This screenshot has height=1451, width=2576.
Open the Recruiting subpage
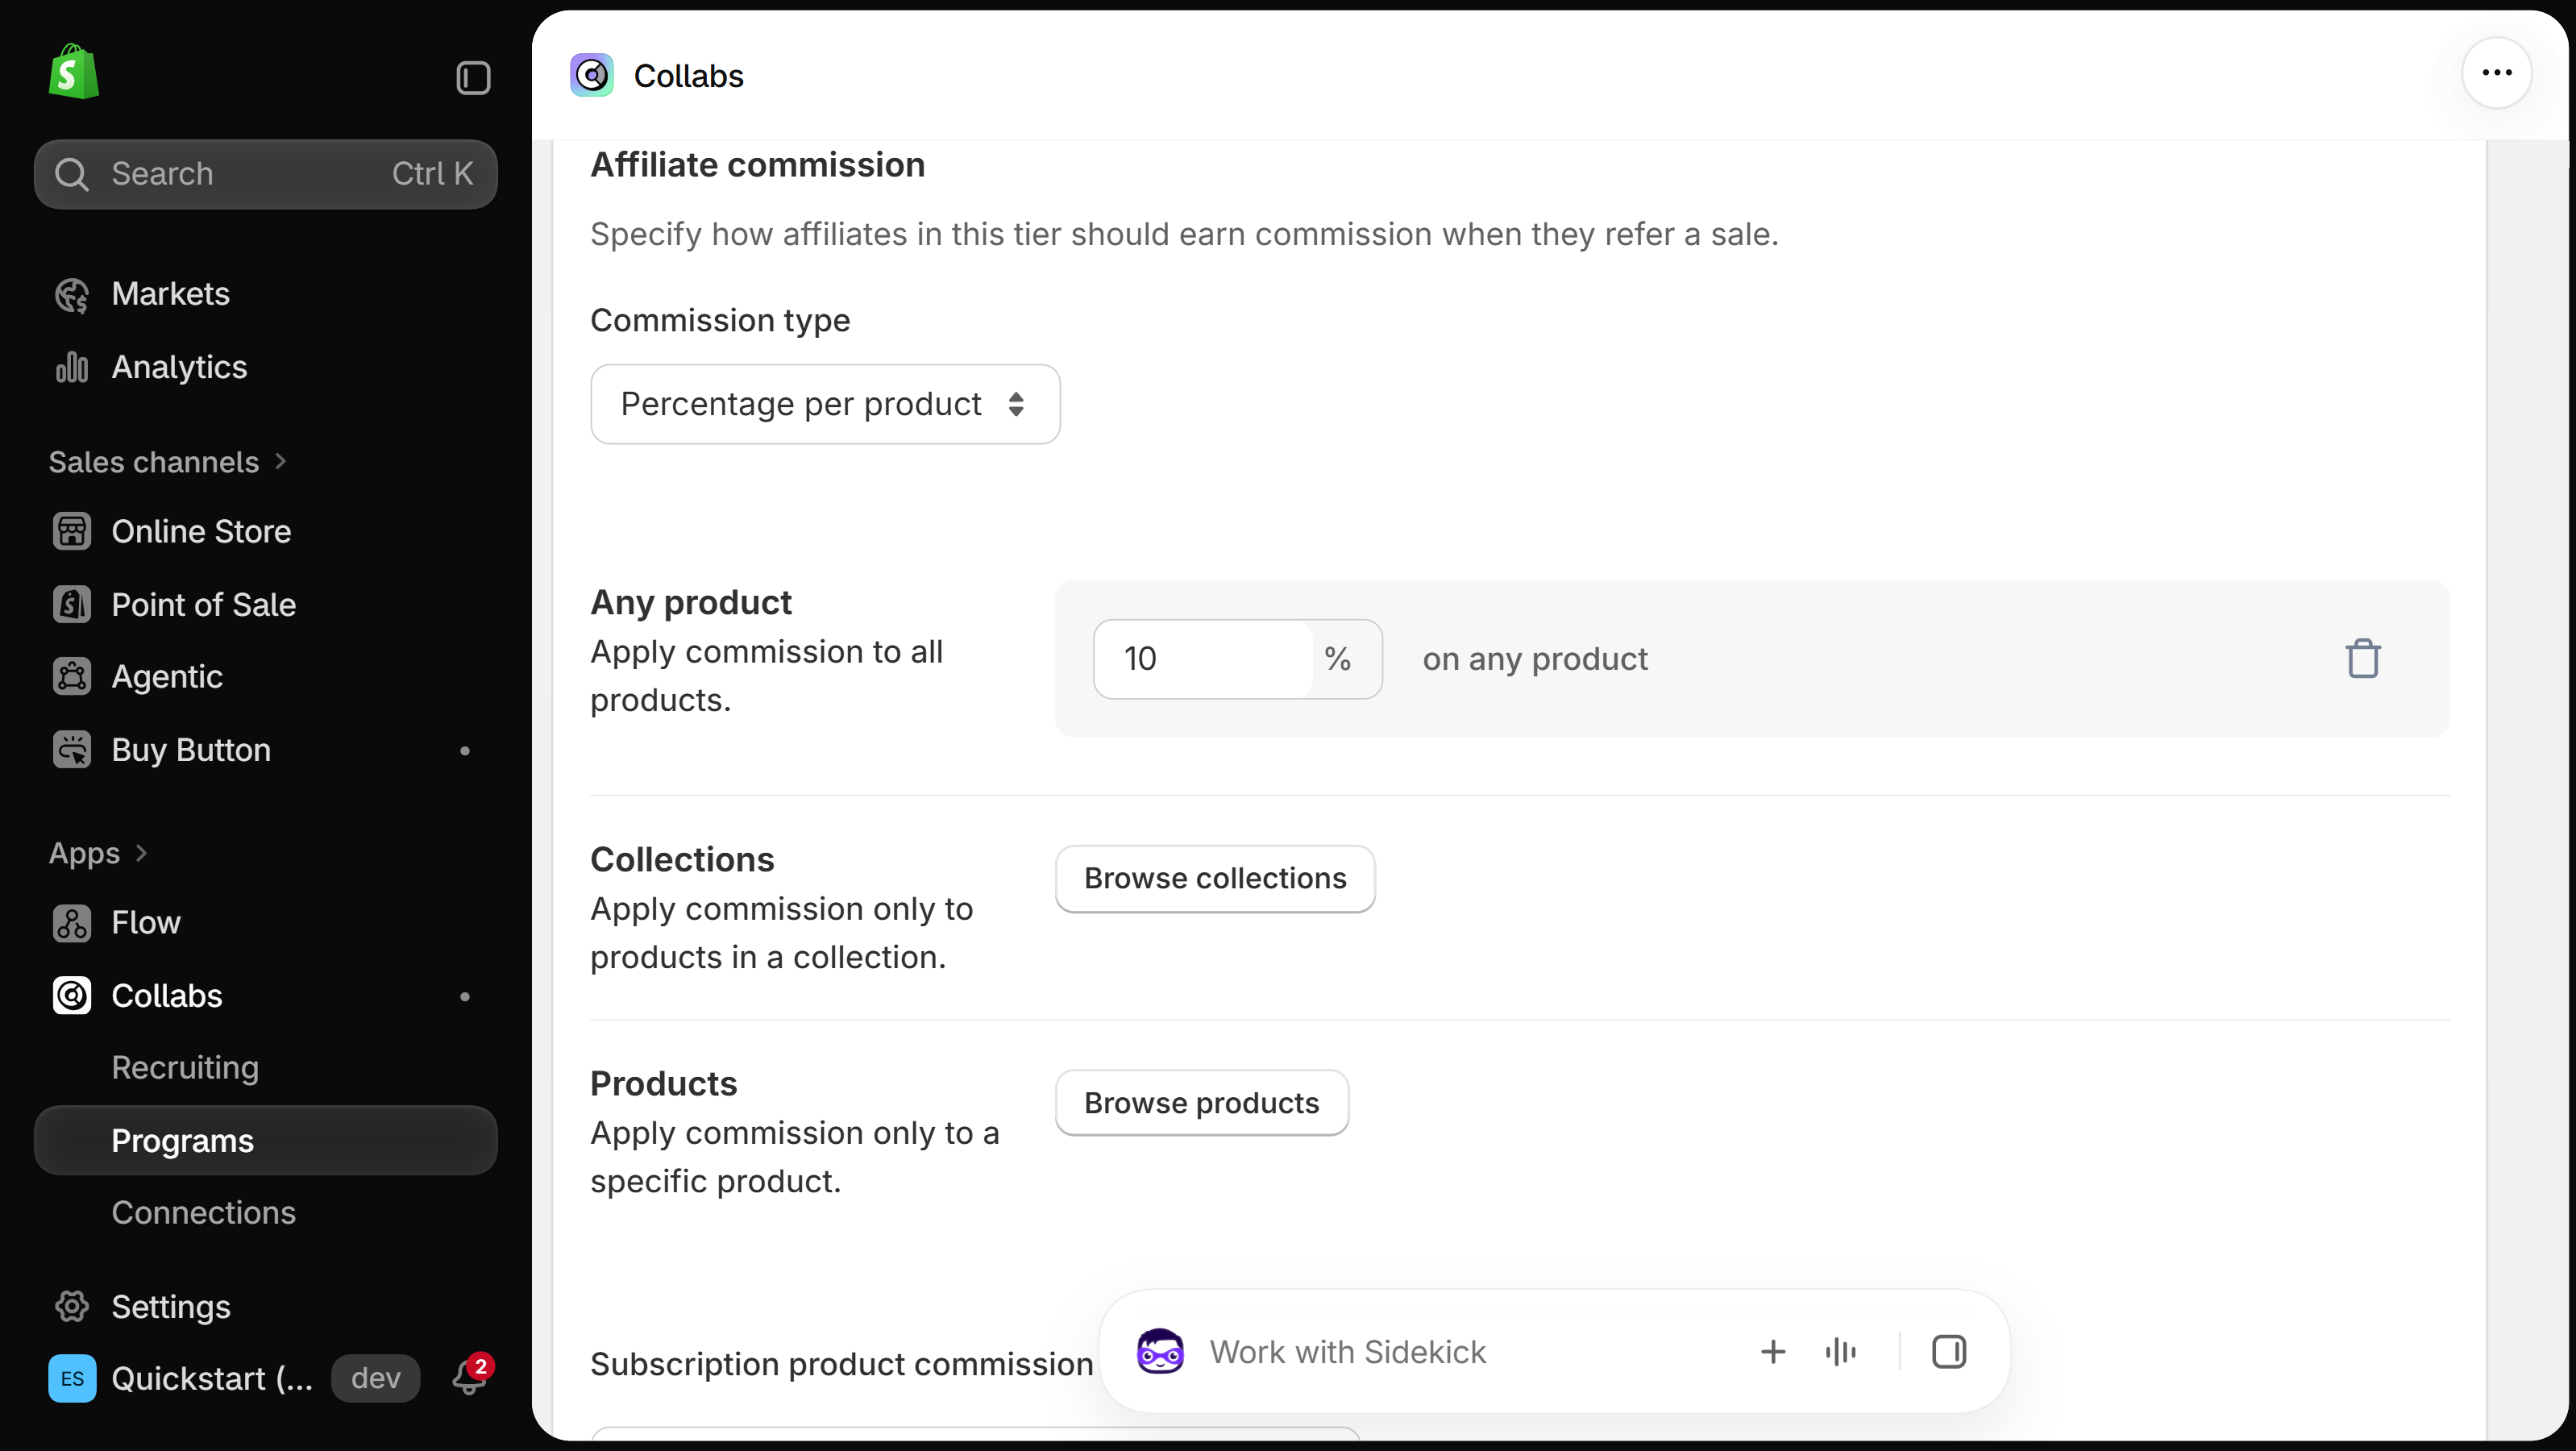[x=185, y=1067]
